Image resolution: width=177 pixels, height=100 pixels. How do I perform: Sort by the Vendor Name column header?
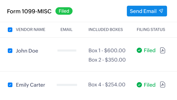[x=31, y=29]
